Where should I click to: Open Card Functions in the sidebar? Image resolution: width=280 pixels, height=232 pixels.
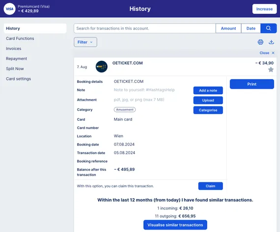pyautogui.click(x=20, y=38)
